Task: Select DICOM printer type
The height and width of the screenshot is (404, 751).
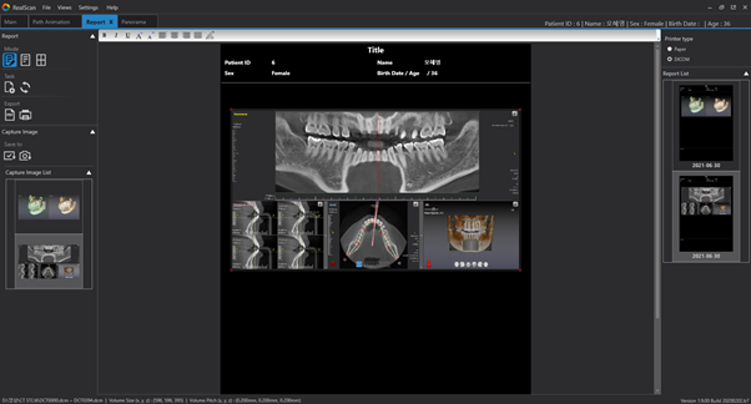Action: coord(669,59)
